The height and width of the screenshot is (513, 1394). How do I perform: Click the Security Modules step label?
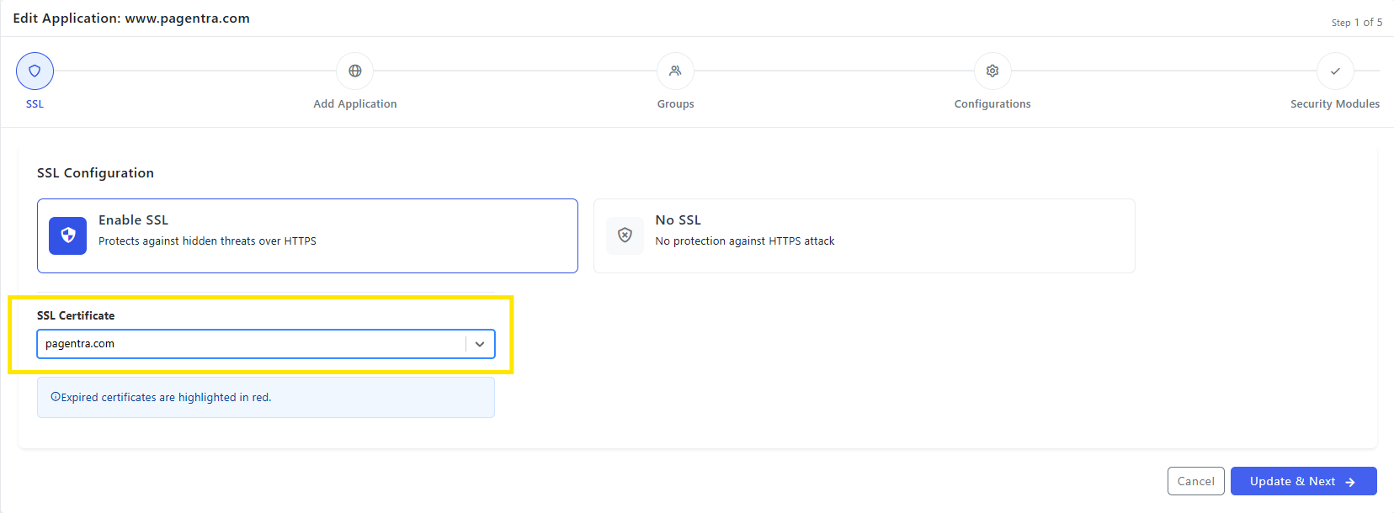click(1335, 104)
